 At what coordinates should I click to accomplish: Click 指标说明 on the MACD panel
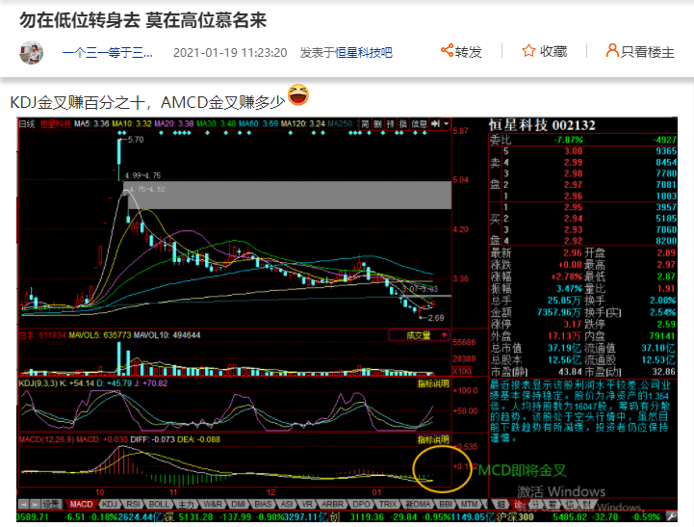point(433,439)
